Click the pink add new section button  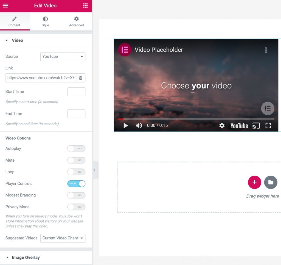(254, 182)
